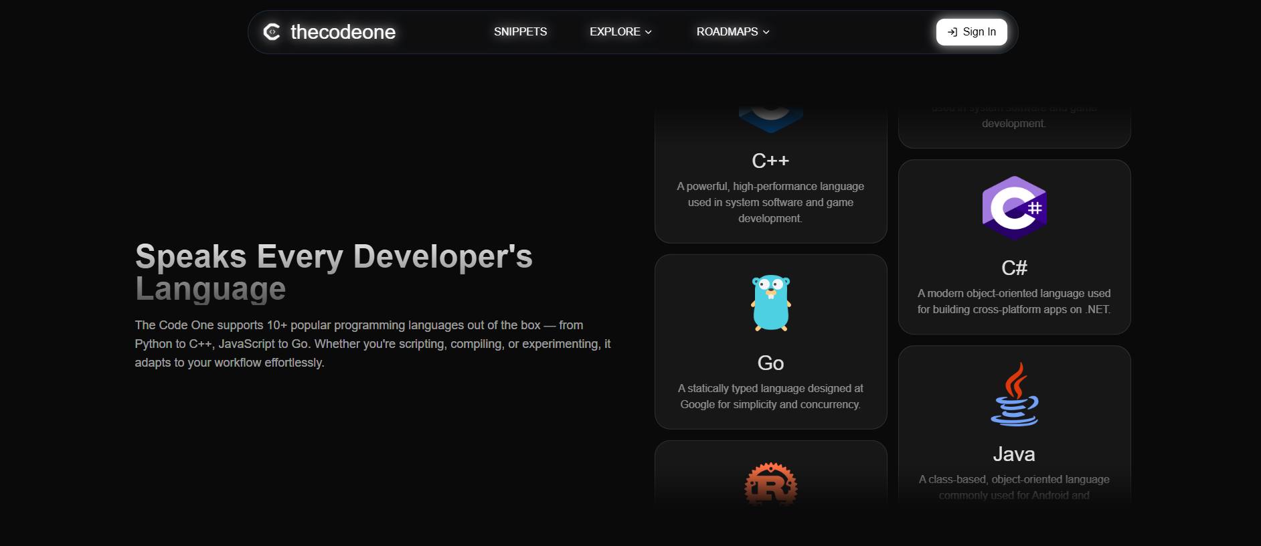This screenshot has width=1261, height=546.
Task: Click the arrow icon inside Sign In
Action: coord(952,32)
